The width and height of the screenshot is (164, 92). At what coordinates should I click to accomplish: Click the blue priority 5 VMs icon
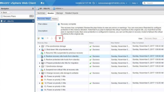click(42, 90)
